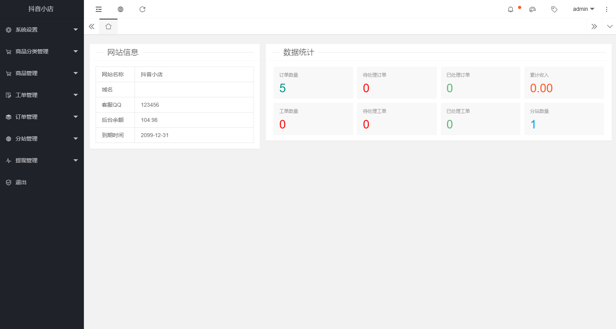Image resolution: width=616 pixels, height=329 pixels.
Task: Expand the 订单管理 menu section
Action: [42, 117]
